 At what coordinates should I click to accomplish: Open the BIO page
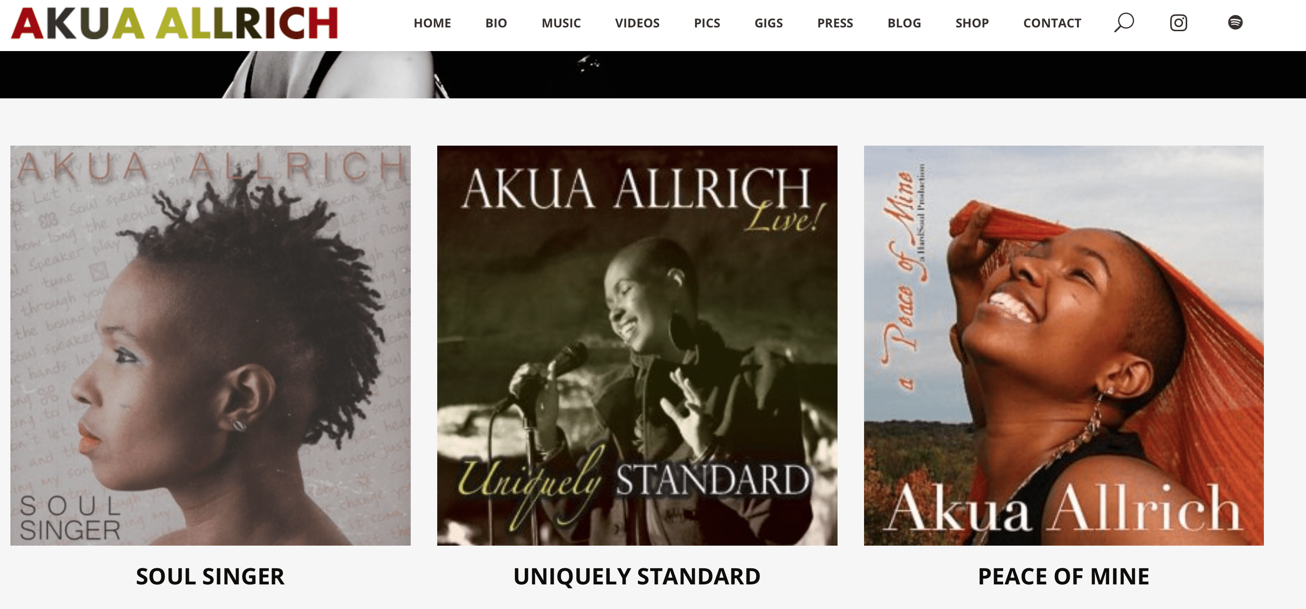click(x=496, y=23)
